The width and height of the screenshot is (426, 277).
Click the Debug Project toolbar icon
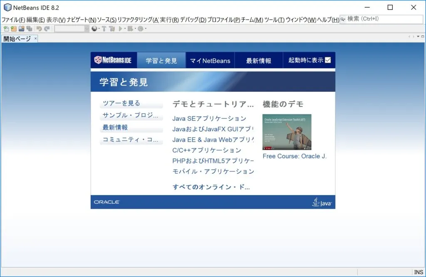130,29
